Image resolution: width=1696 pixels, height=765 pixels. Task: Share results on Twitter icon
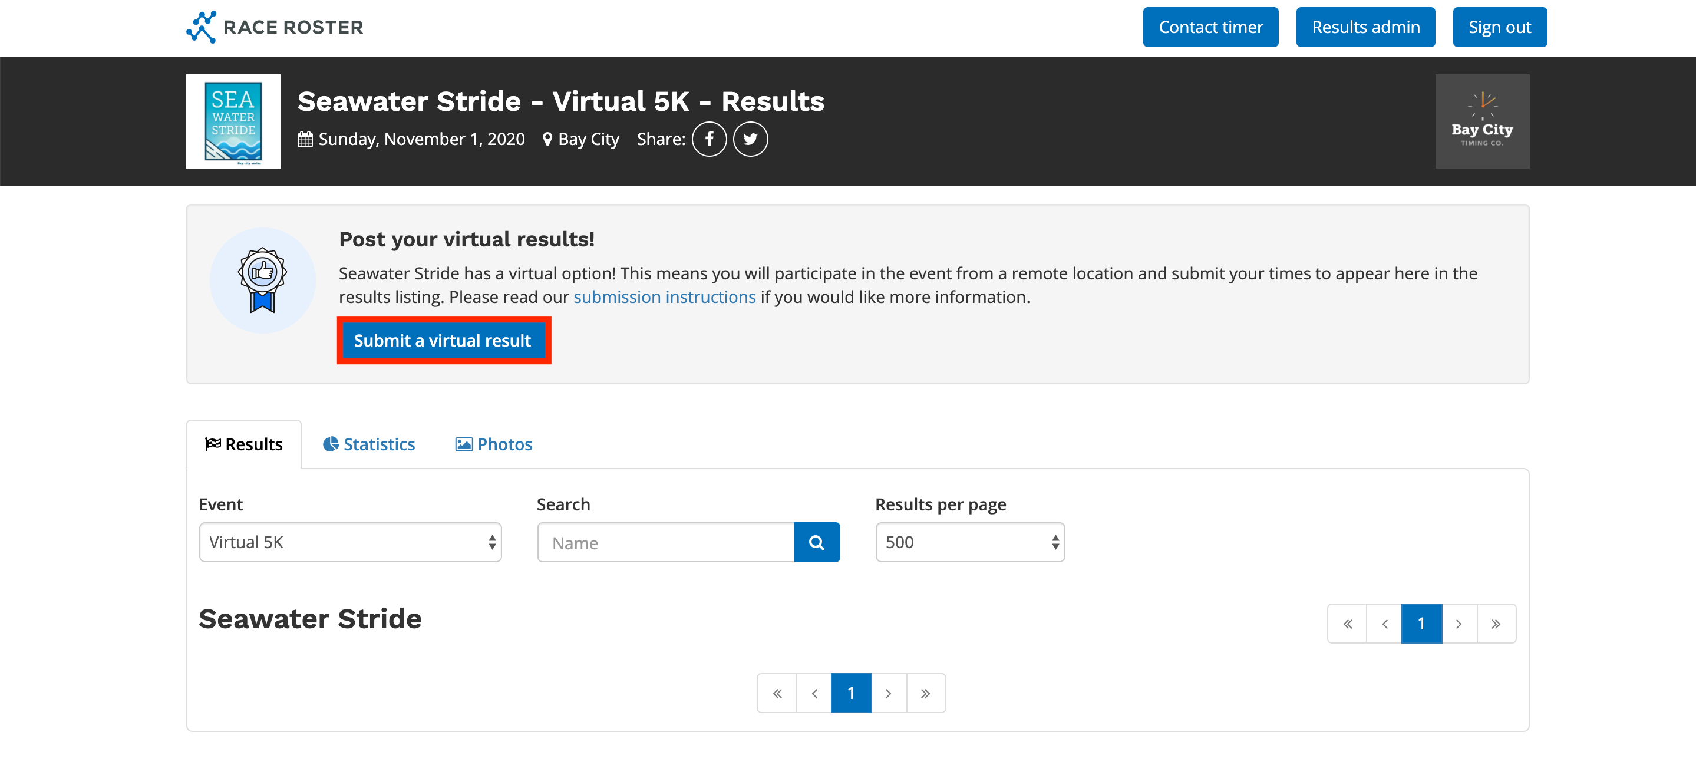750,139
